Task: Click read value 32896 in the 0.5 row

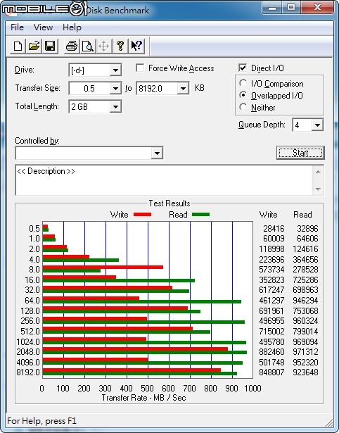Action: (x=307, y=229)
